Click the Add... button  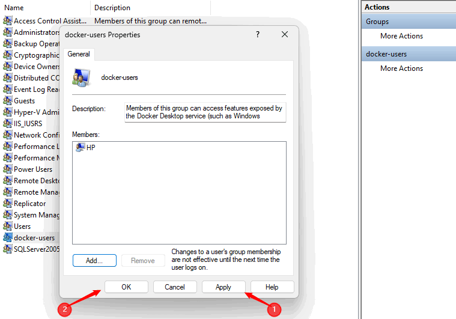pyautogui.click(x=94, y=261)
